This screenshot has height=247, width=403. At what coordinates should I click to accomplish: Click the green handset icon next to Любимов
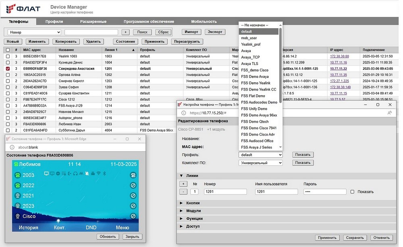pyautogui.click(x=16, y=164)
